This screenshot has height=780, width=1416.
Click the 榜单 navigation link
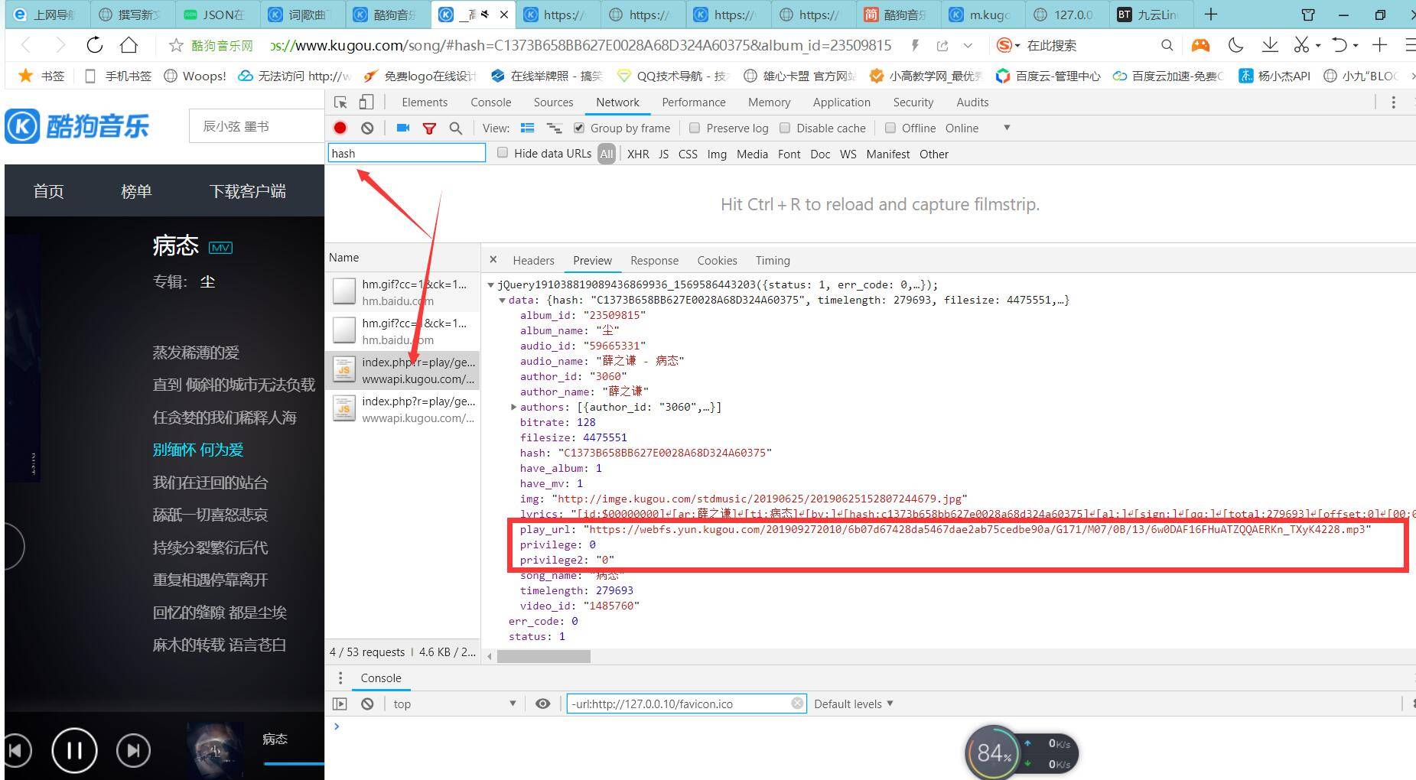(x=136, y=191)
